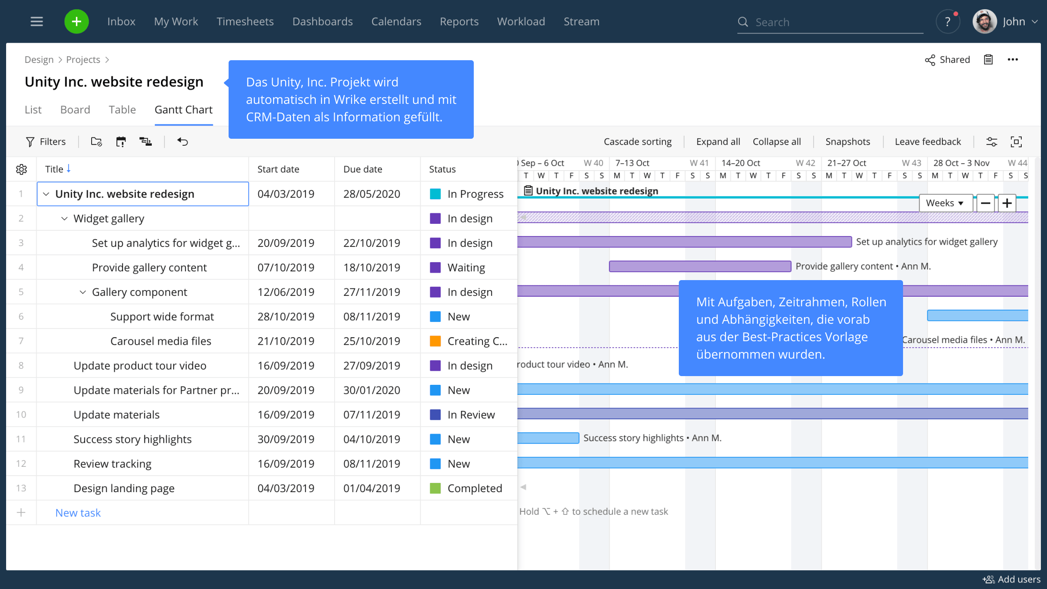Click the search magnifier icon
Viewport: 1047px width, 589px height.
742,22
